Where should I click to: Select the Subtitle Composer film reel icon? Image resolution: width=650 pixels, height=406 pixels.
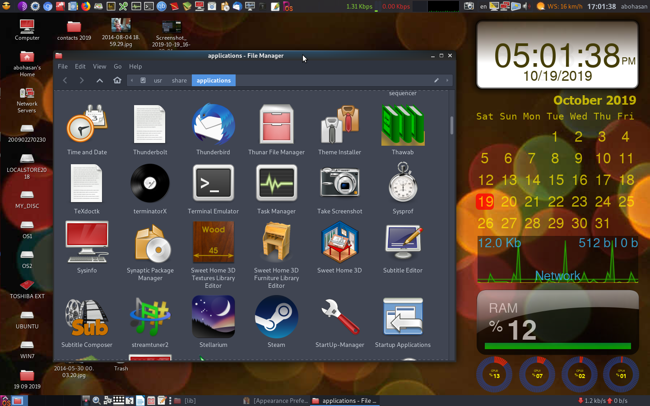click(87, 317)
